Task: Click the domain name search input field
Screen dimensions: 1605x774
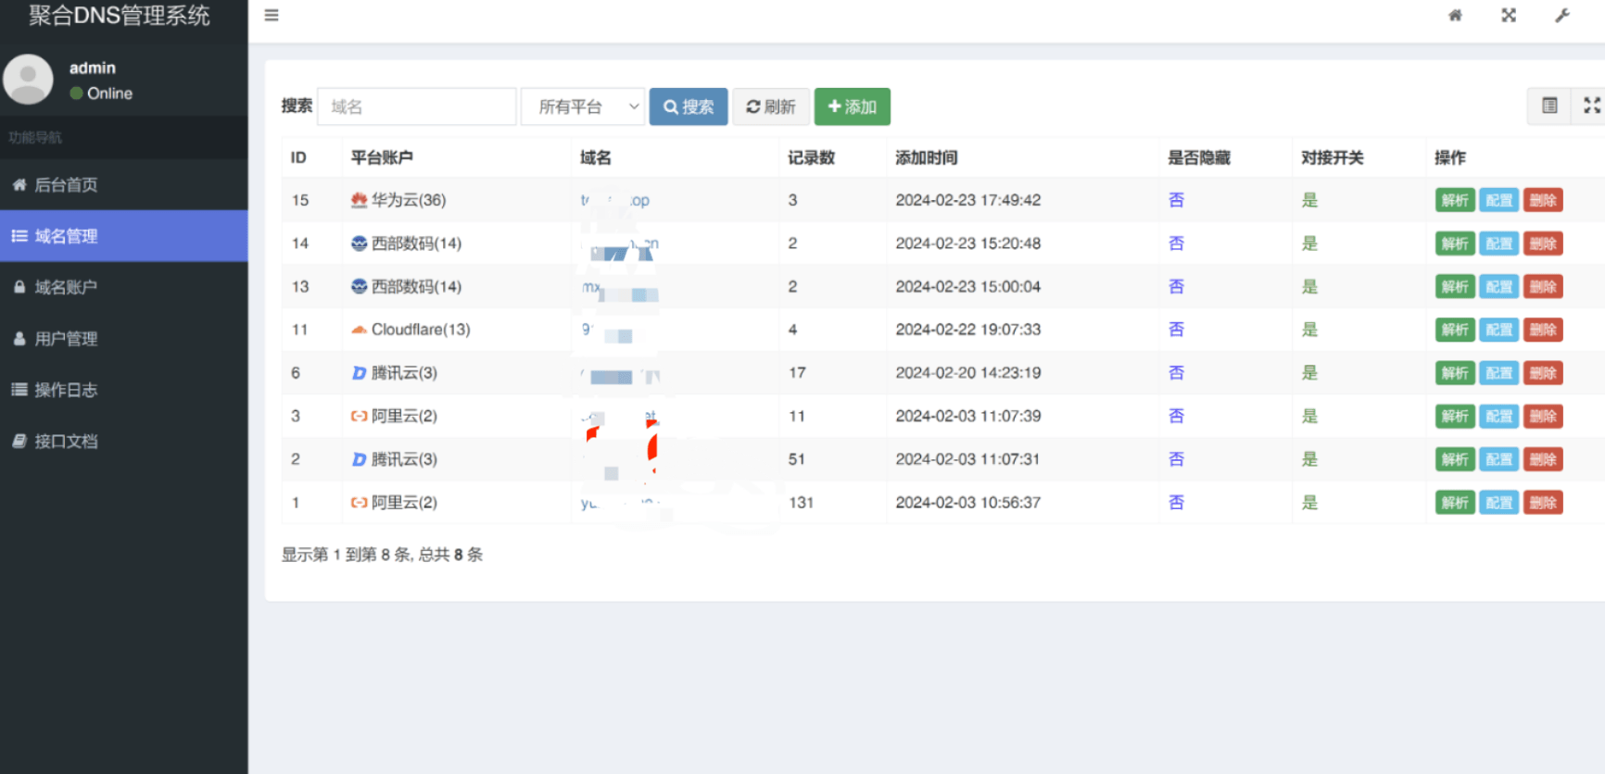Action: (416, 106)
